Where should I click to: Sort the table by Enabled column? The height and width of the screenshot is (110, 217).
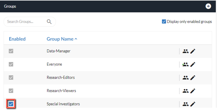tap(17, 39)
